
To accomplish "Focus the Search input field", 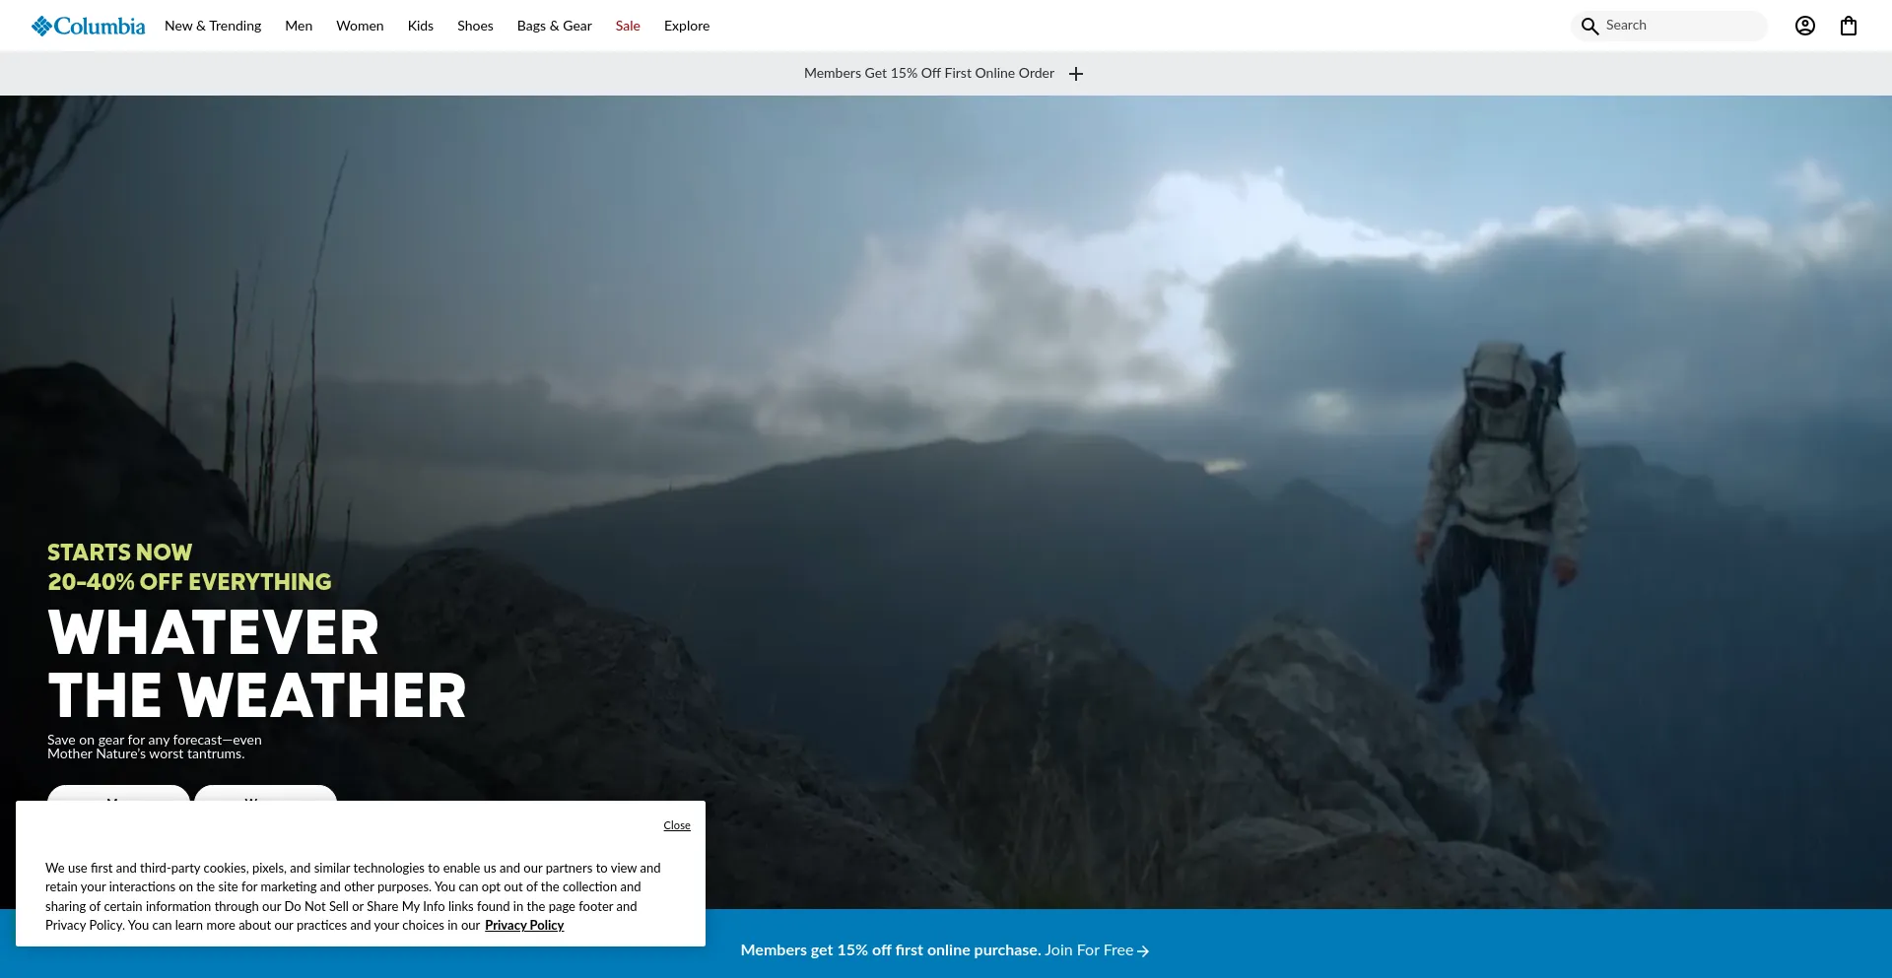I will click(1680, 26).
